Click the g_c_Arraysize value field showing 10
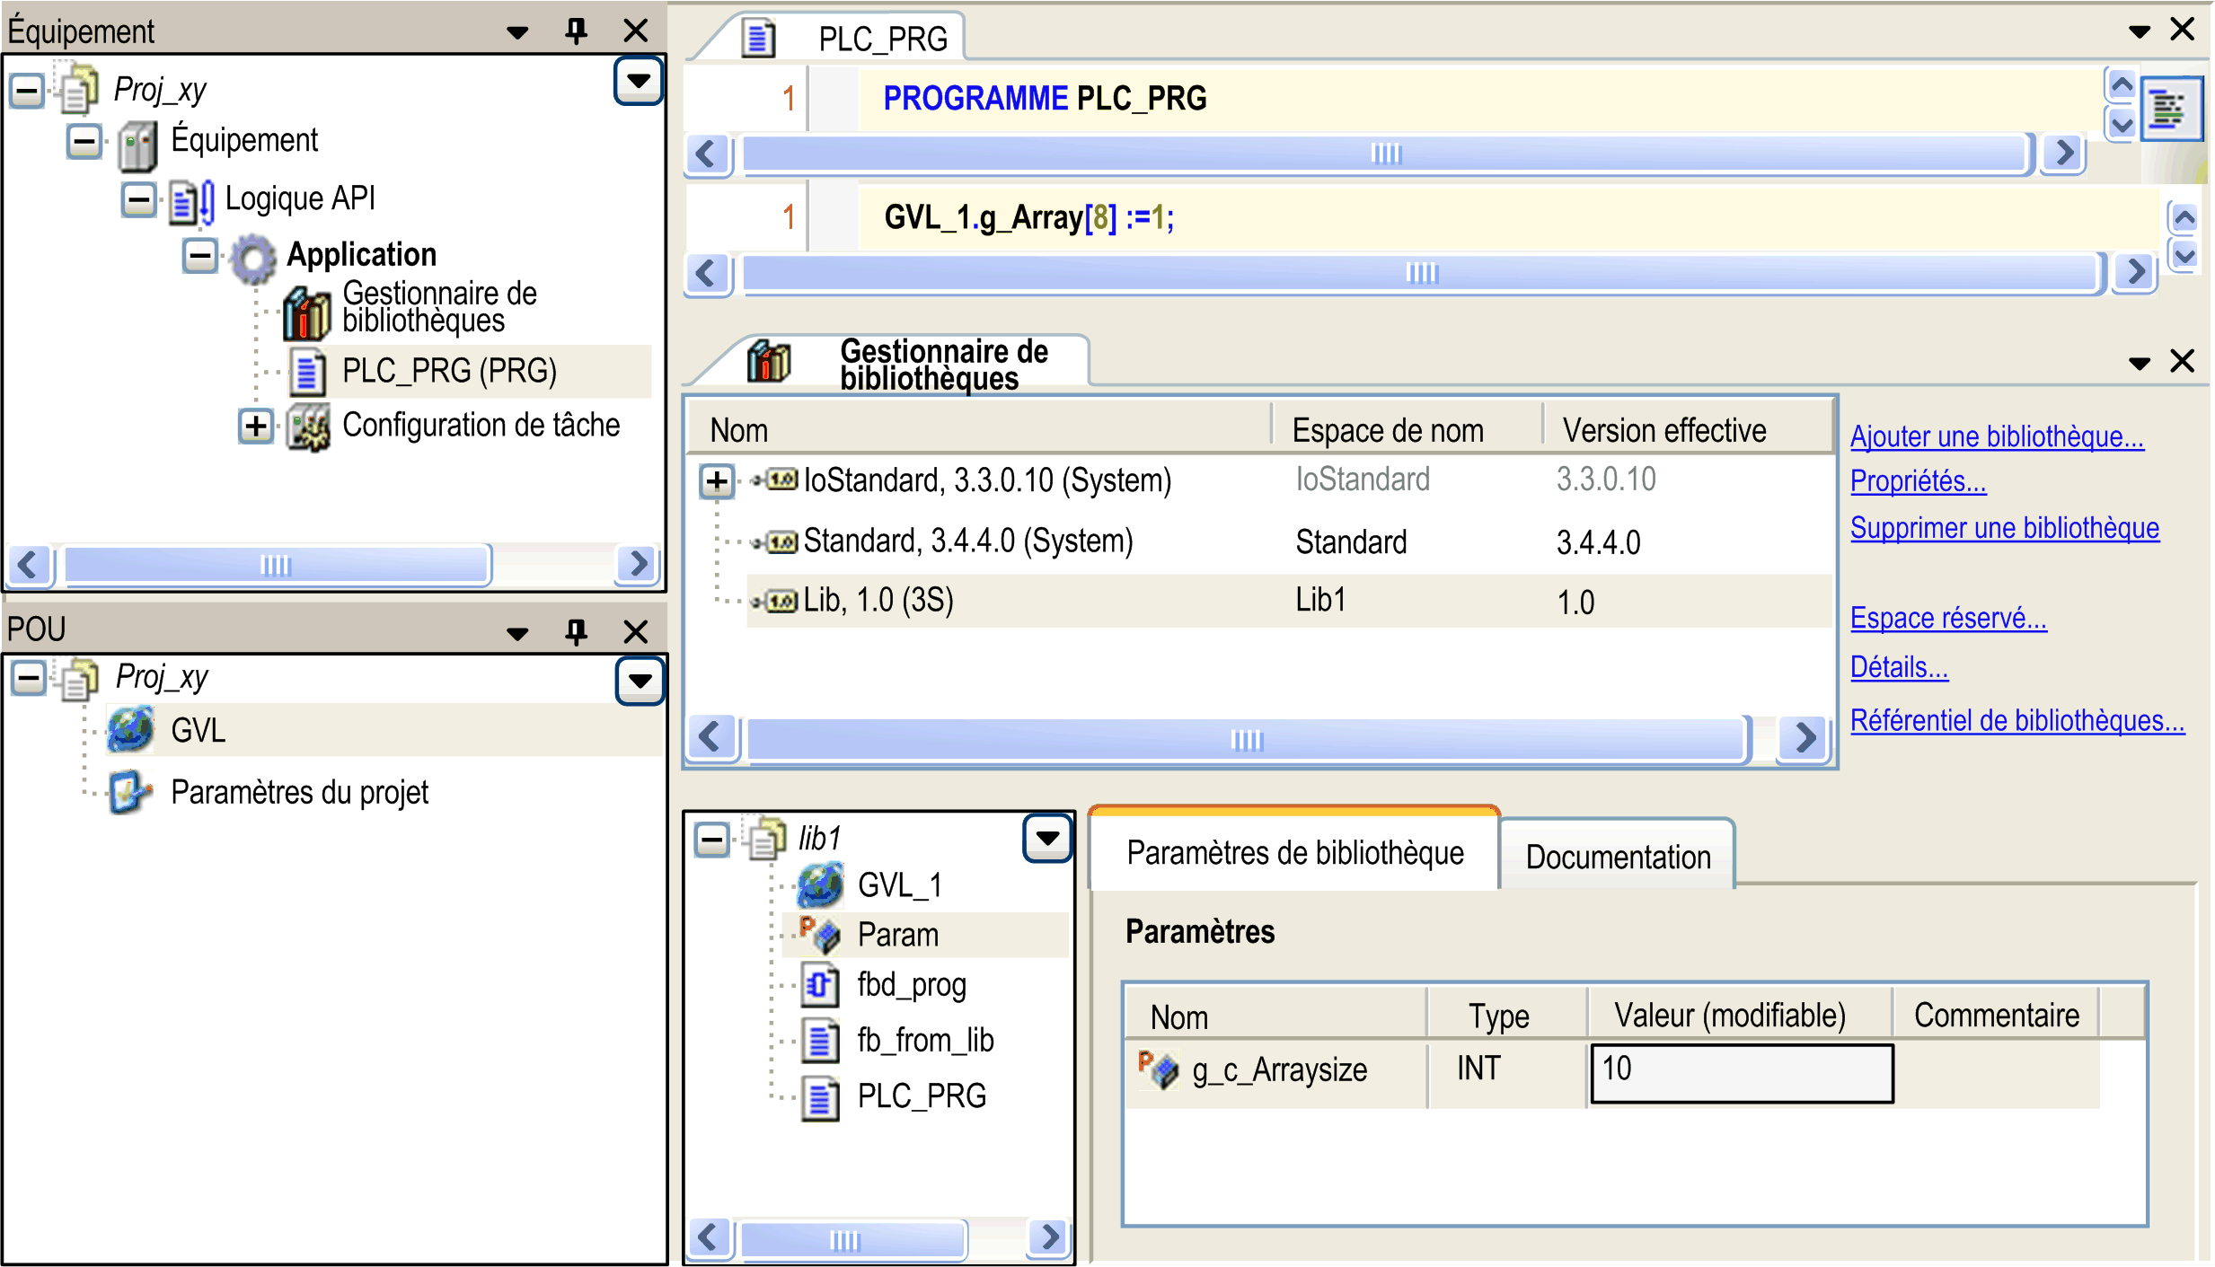Image resolution: width=2215 pixels, height=1267 pixels. (x=1741, y=1072)
